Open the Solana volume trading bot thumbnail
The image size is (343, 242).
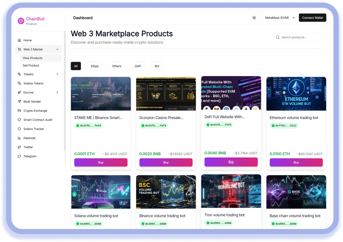tap(101, 192)
